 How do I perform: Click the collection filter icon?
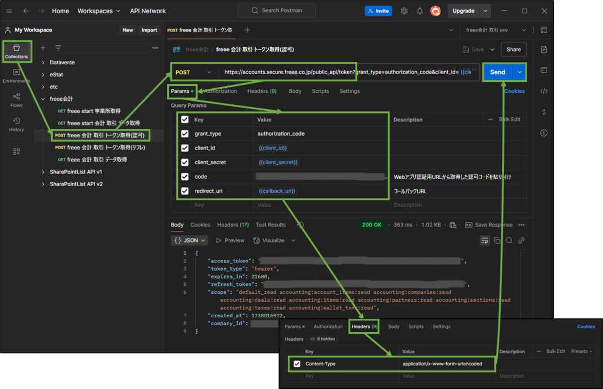pos(58,48)
